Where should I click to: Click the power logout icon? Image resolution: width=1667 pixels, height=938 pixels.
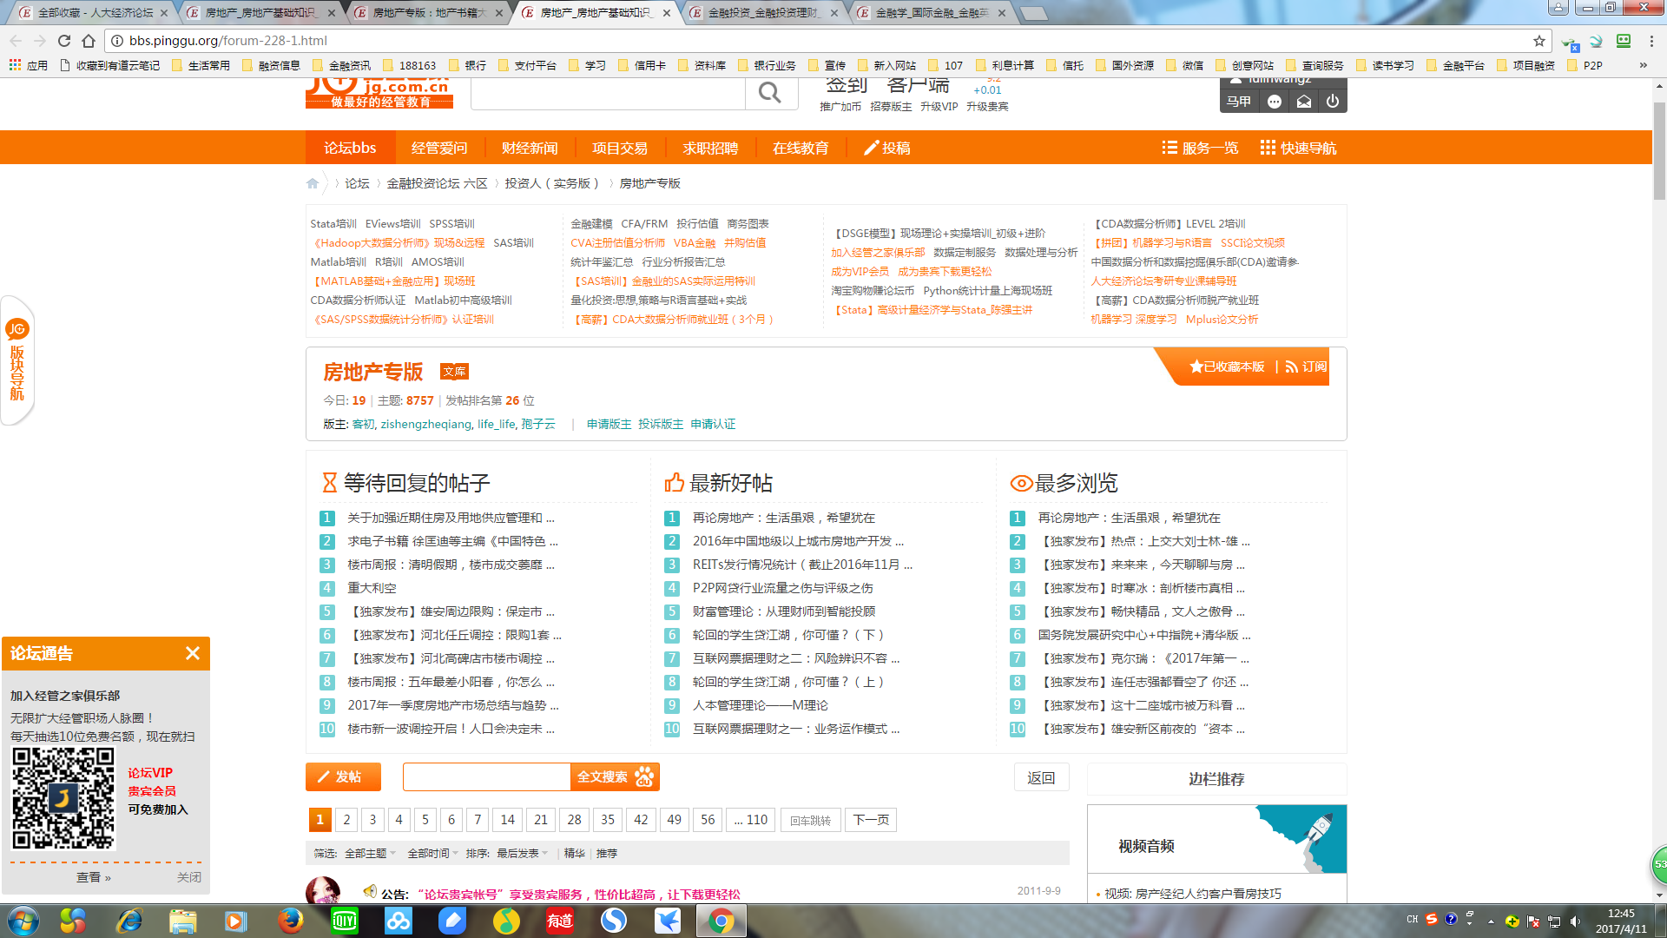1333,102
